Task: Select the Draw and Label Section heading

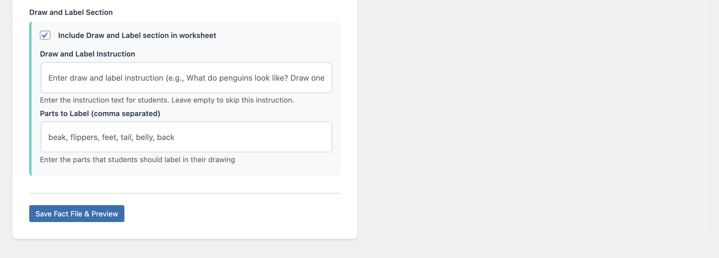Action: pos(71,12)
